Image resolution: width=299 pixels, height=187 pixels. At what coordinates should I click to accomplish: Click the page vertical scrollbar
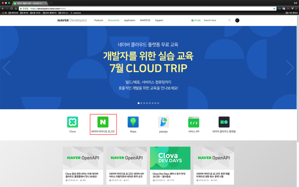[298, 79]
